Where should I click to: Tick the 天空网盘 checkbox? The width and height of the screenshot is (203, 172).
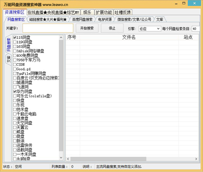[15, 123]
